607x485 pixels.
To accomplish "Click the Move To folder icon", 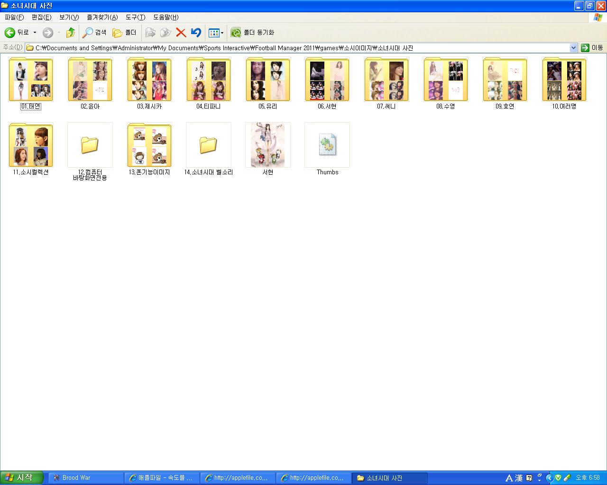I will [x=150, y=33].
